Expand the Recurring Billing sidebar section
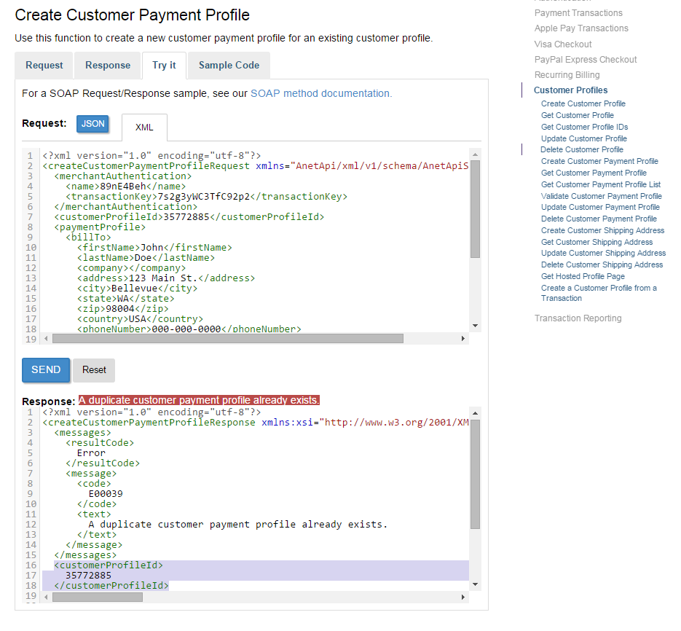 pyautogui.click(x=567, y=75)
